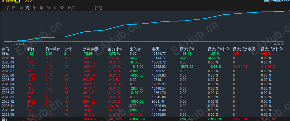This screenshot has height=121, width=290.
Task: Switch to the 季 quarterly tab
Action: 35,8
